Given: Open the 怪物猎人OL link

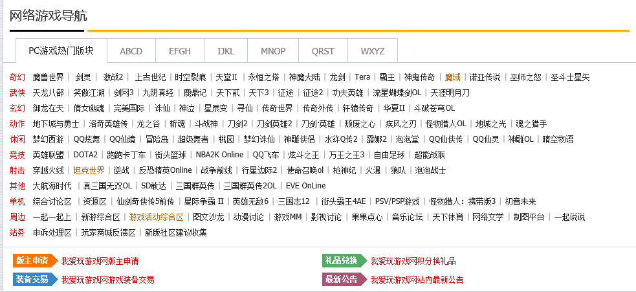Looking at the screenshot, I should tap(446, 124).
